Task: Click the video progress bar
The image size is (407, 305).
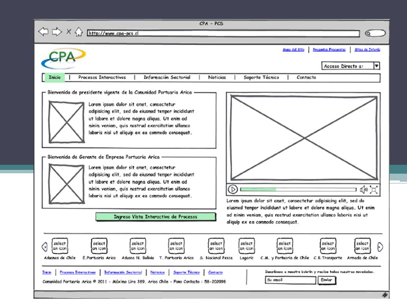Action: pyautogui.click(x=298, y=190)
